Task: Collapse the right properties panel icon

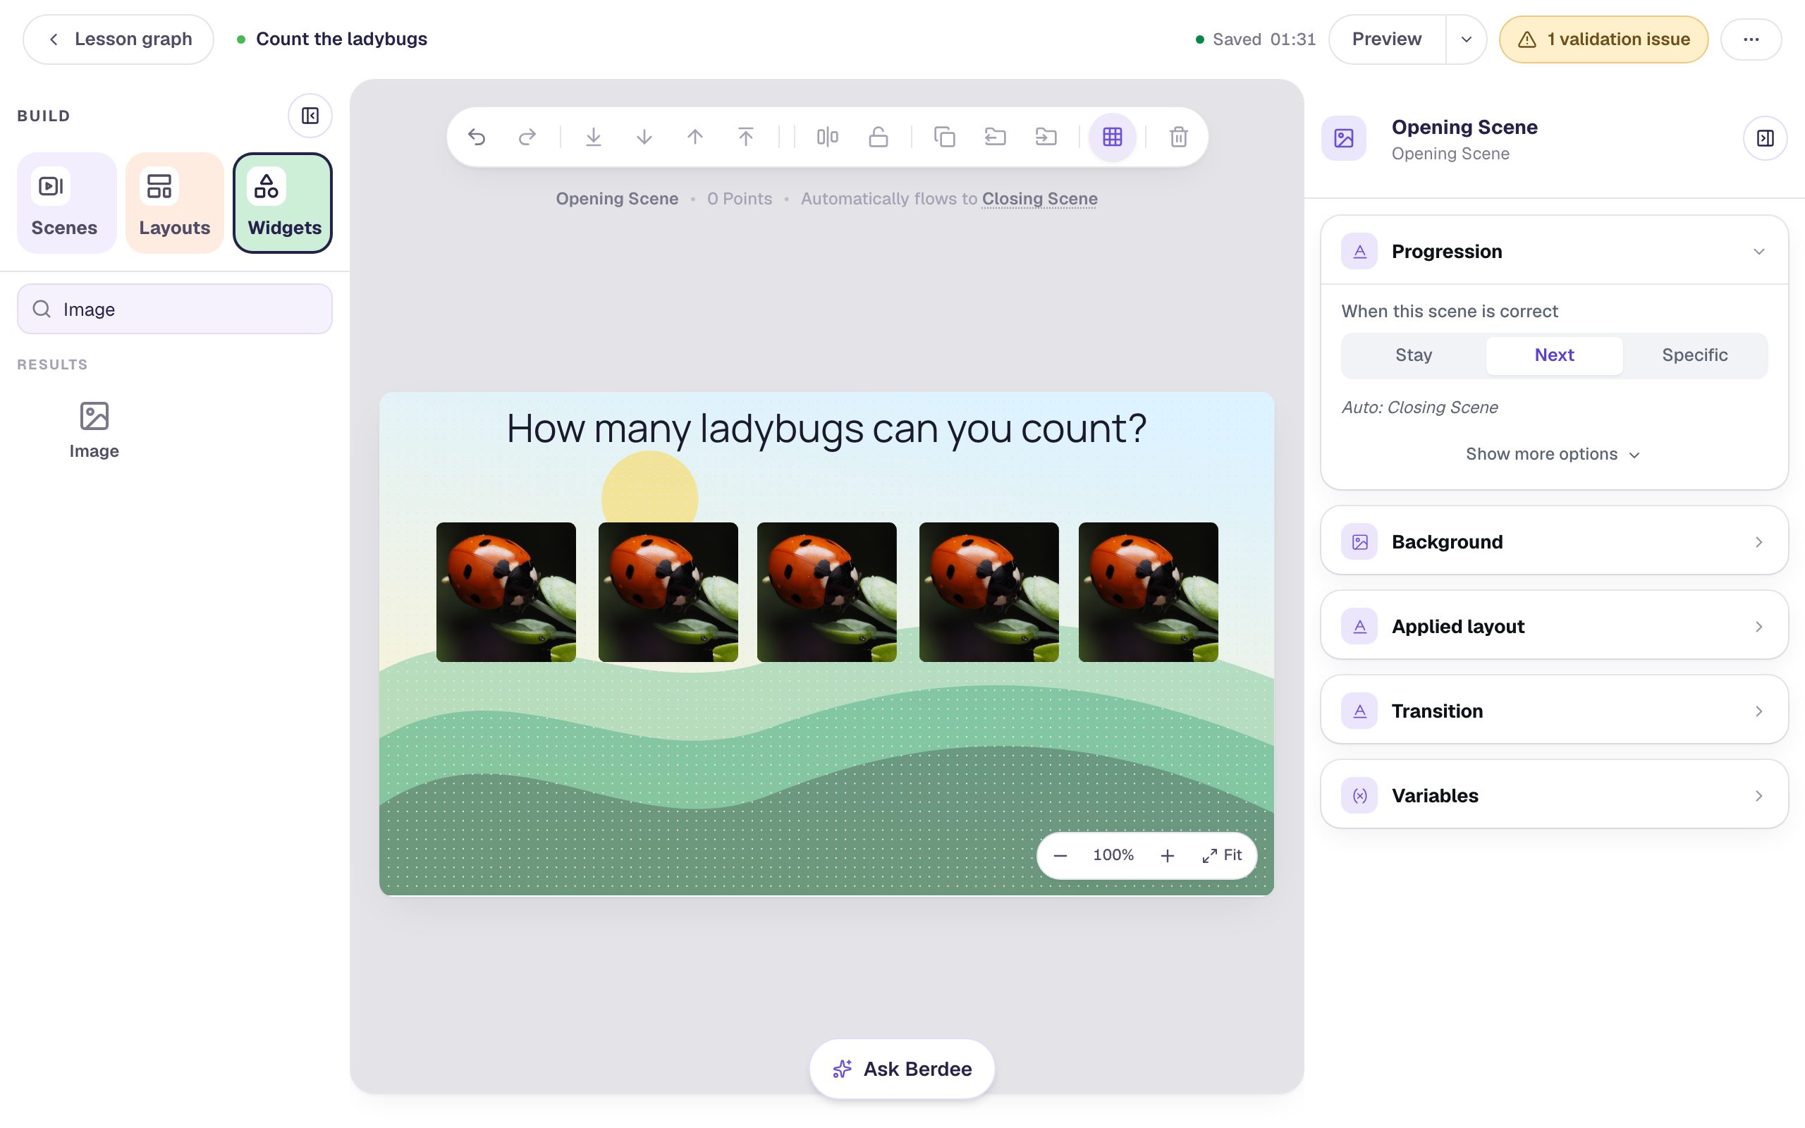Action: pyautogui.click(x=1765, y=138)
